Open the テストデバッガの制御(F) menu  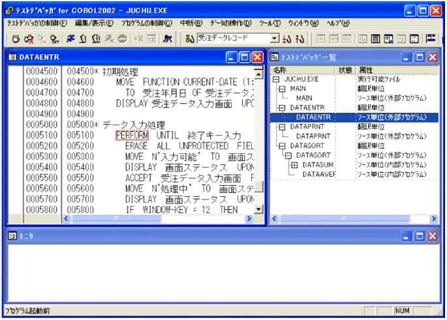click(x=37, y=23)
